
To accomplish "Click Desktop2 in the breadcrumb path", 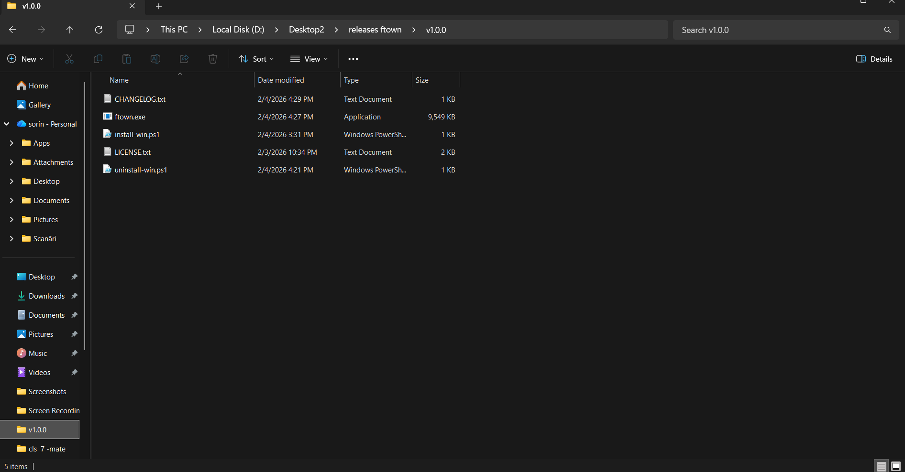I will (x=306, y=30).
